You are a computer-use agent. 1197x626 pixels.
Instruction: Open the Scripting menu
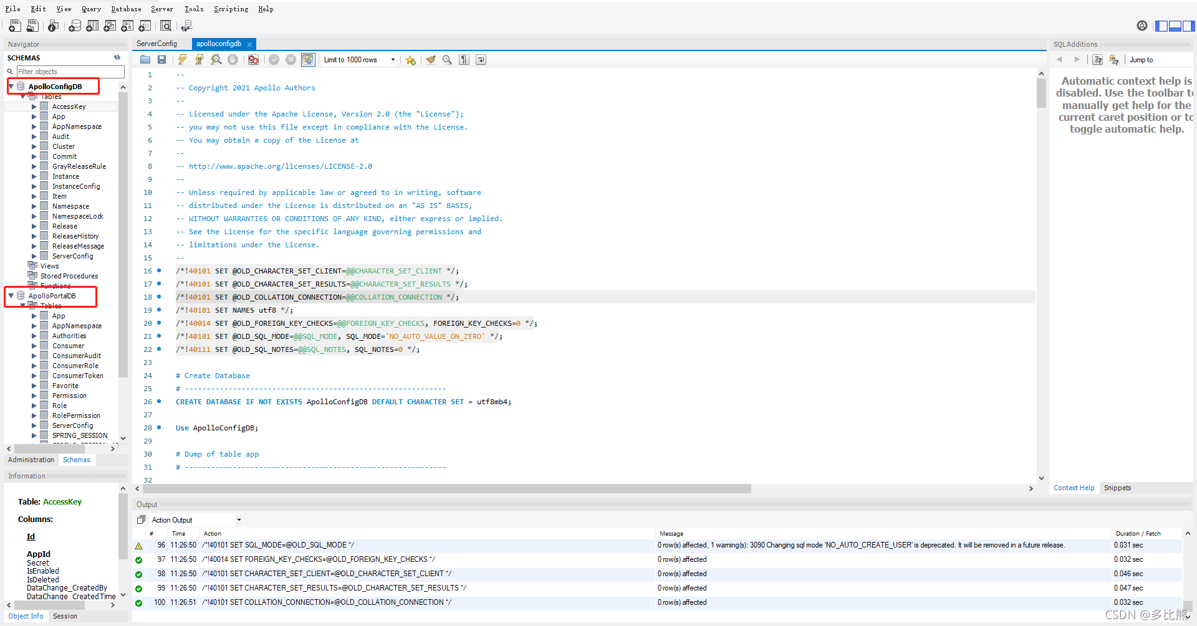pos(231,9)
